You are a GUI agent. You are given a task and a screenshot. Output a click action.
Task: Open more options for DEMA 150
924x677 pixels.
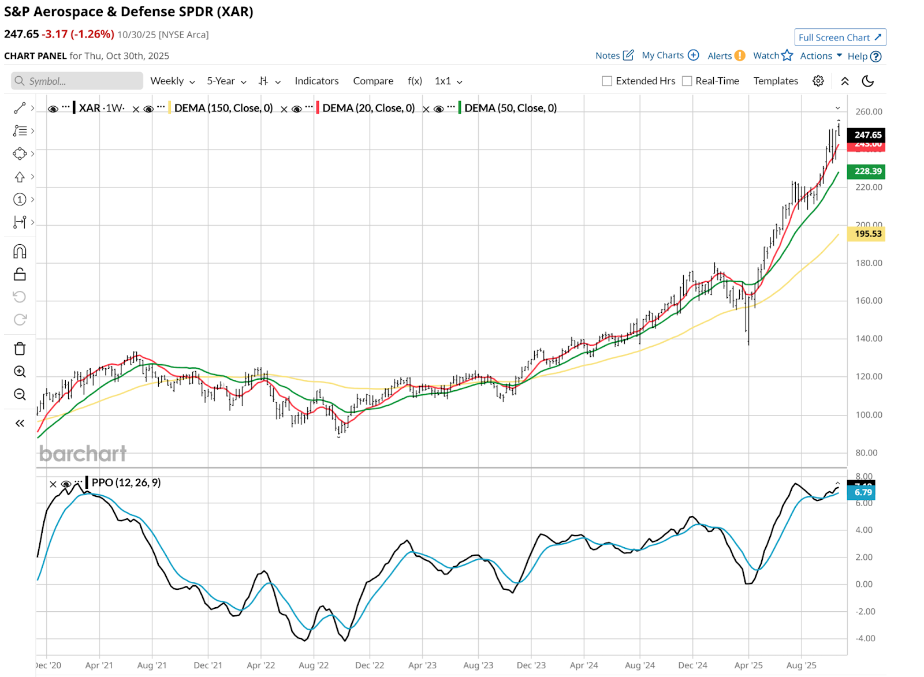coord(161,107)
